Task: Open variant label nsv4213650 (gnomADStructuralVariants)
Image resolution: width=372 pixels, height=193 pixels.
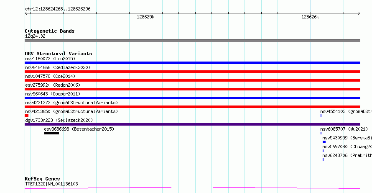Action: coord(71,111)
